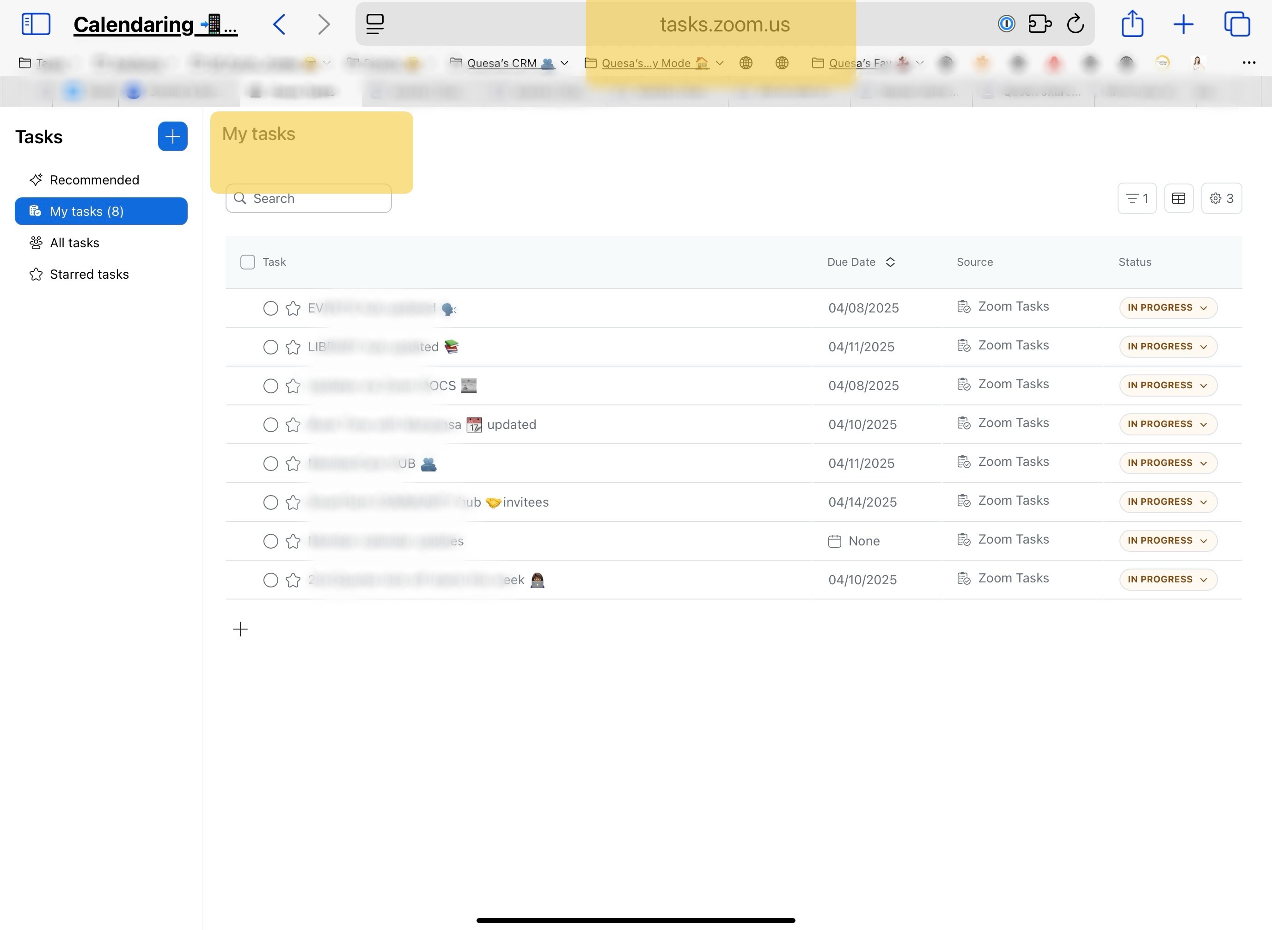Image resolution: width=1272 pixels, height=930 pixels.
Task: Expand the status dropdown for first task
Action: pos(1168,308)
